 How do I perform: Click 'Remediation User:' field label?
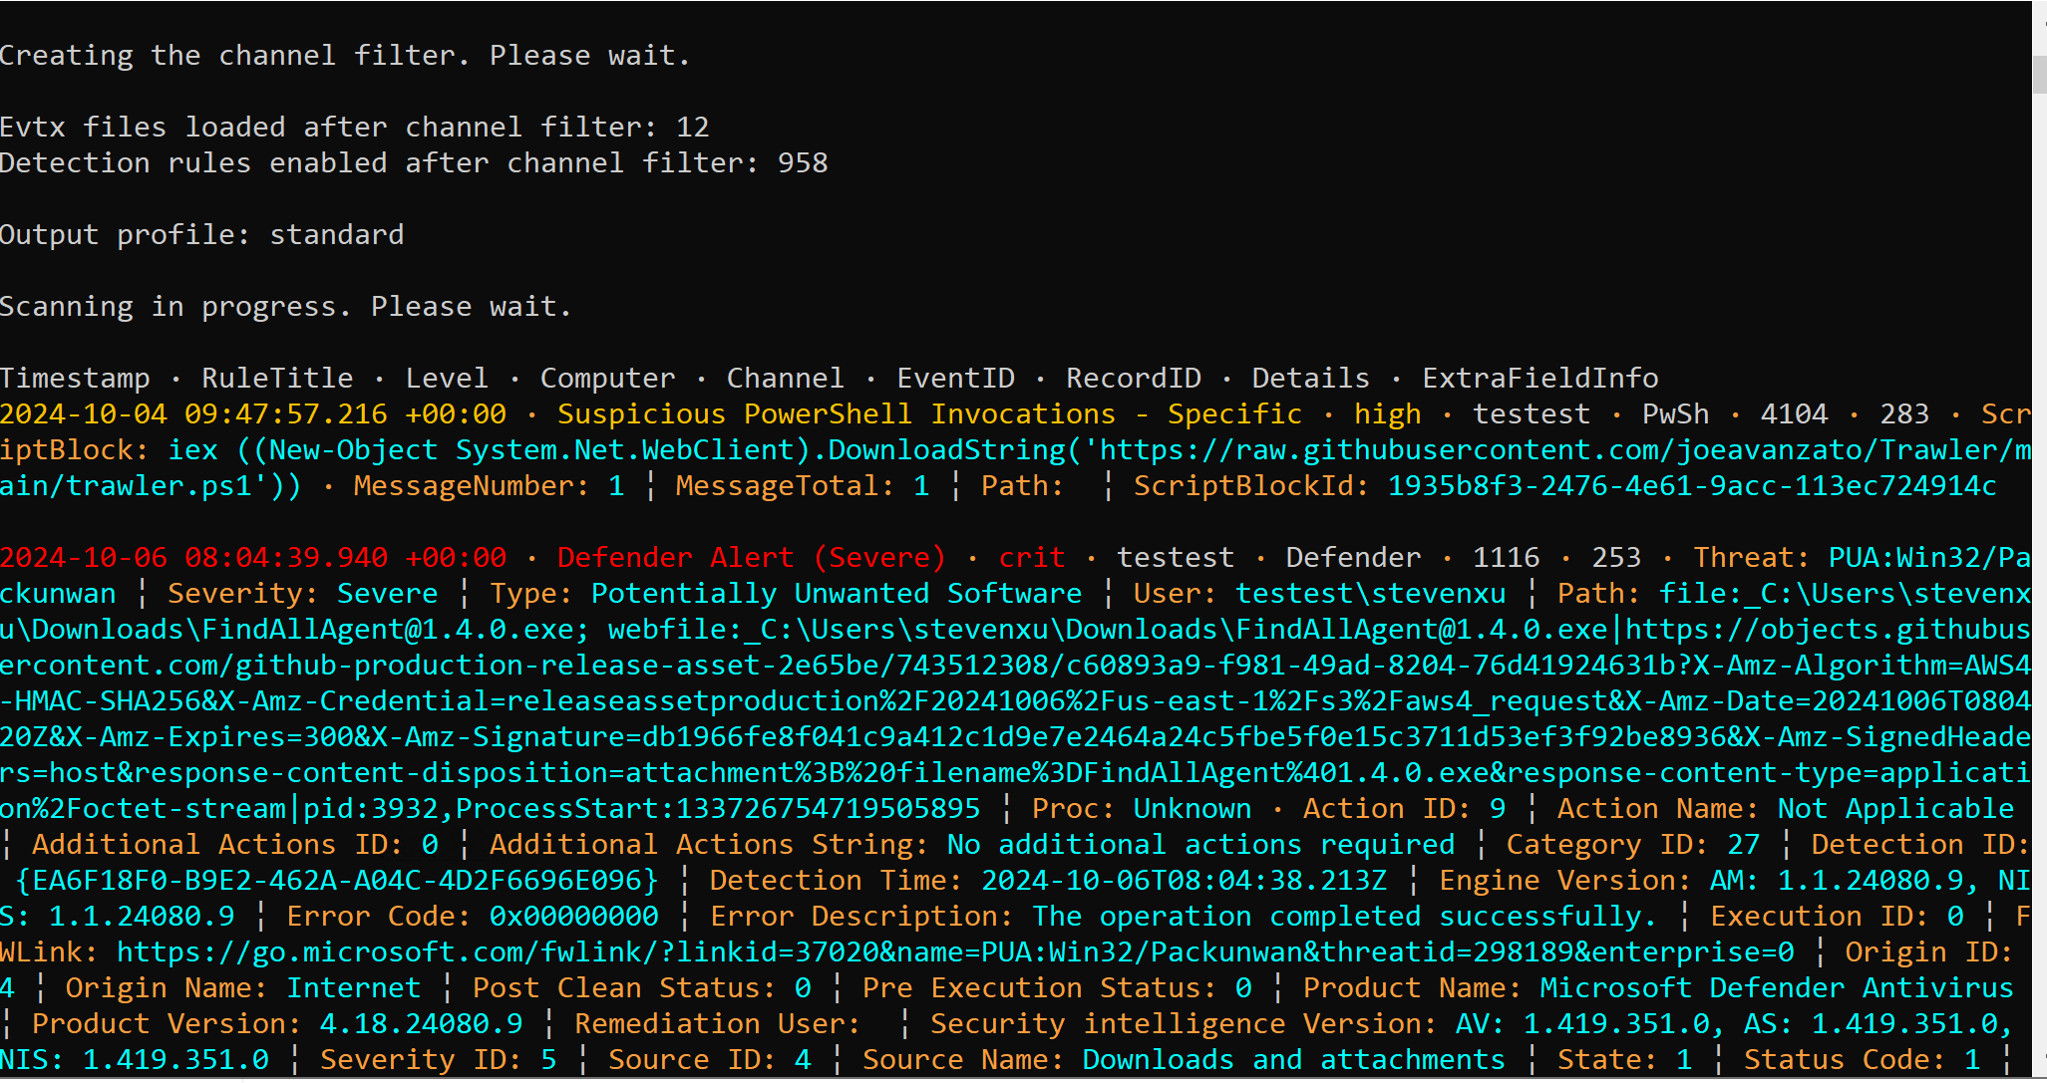pos(717,1024)
